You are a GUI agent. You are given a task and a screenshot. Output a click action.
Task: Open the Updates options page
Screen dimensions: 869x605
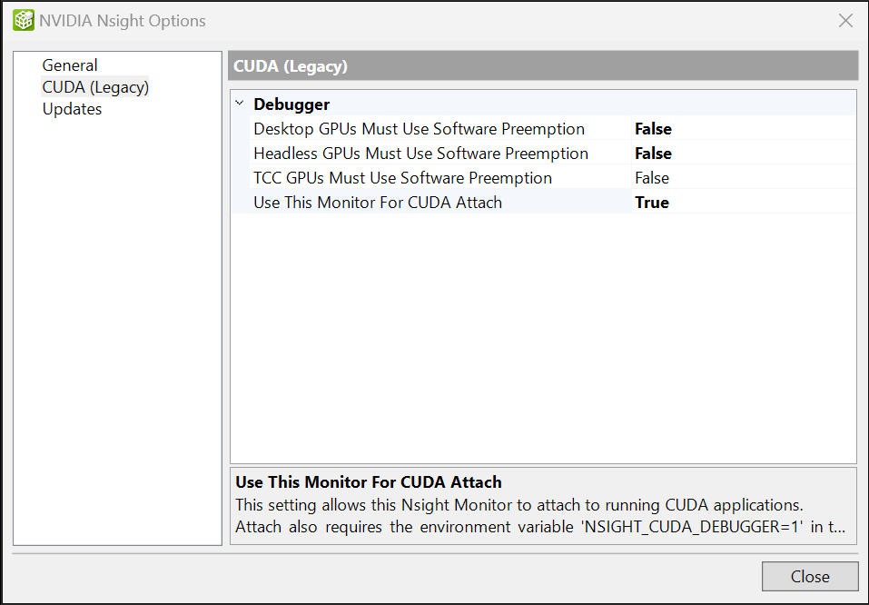pyautogui.click(x=72, y=109)
